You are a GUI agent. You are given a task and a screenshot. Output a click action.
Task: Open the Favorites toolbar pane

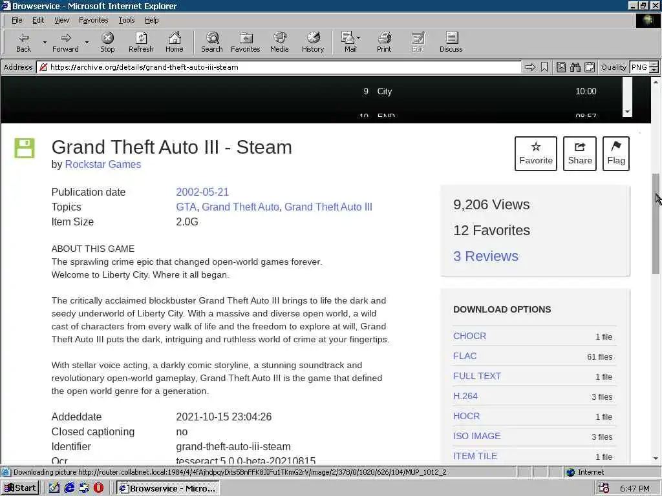[245, 42]
